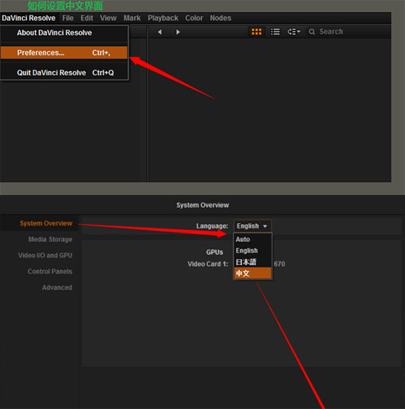
Task: Click the search magnifier icon
Action: 313,32
